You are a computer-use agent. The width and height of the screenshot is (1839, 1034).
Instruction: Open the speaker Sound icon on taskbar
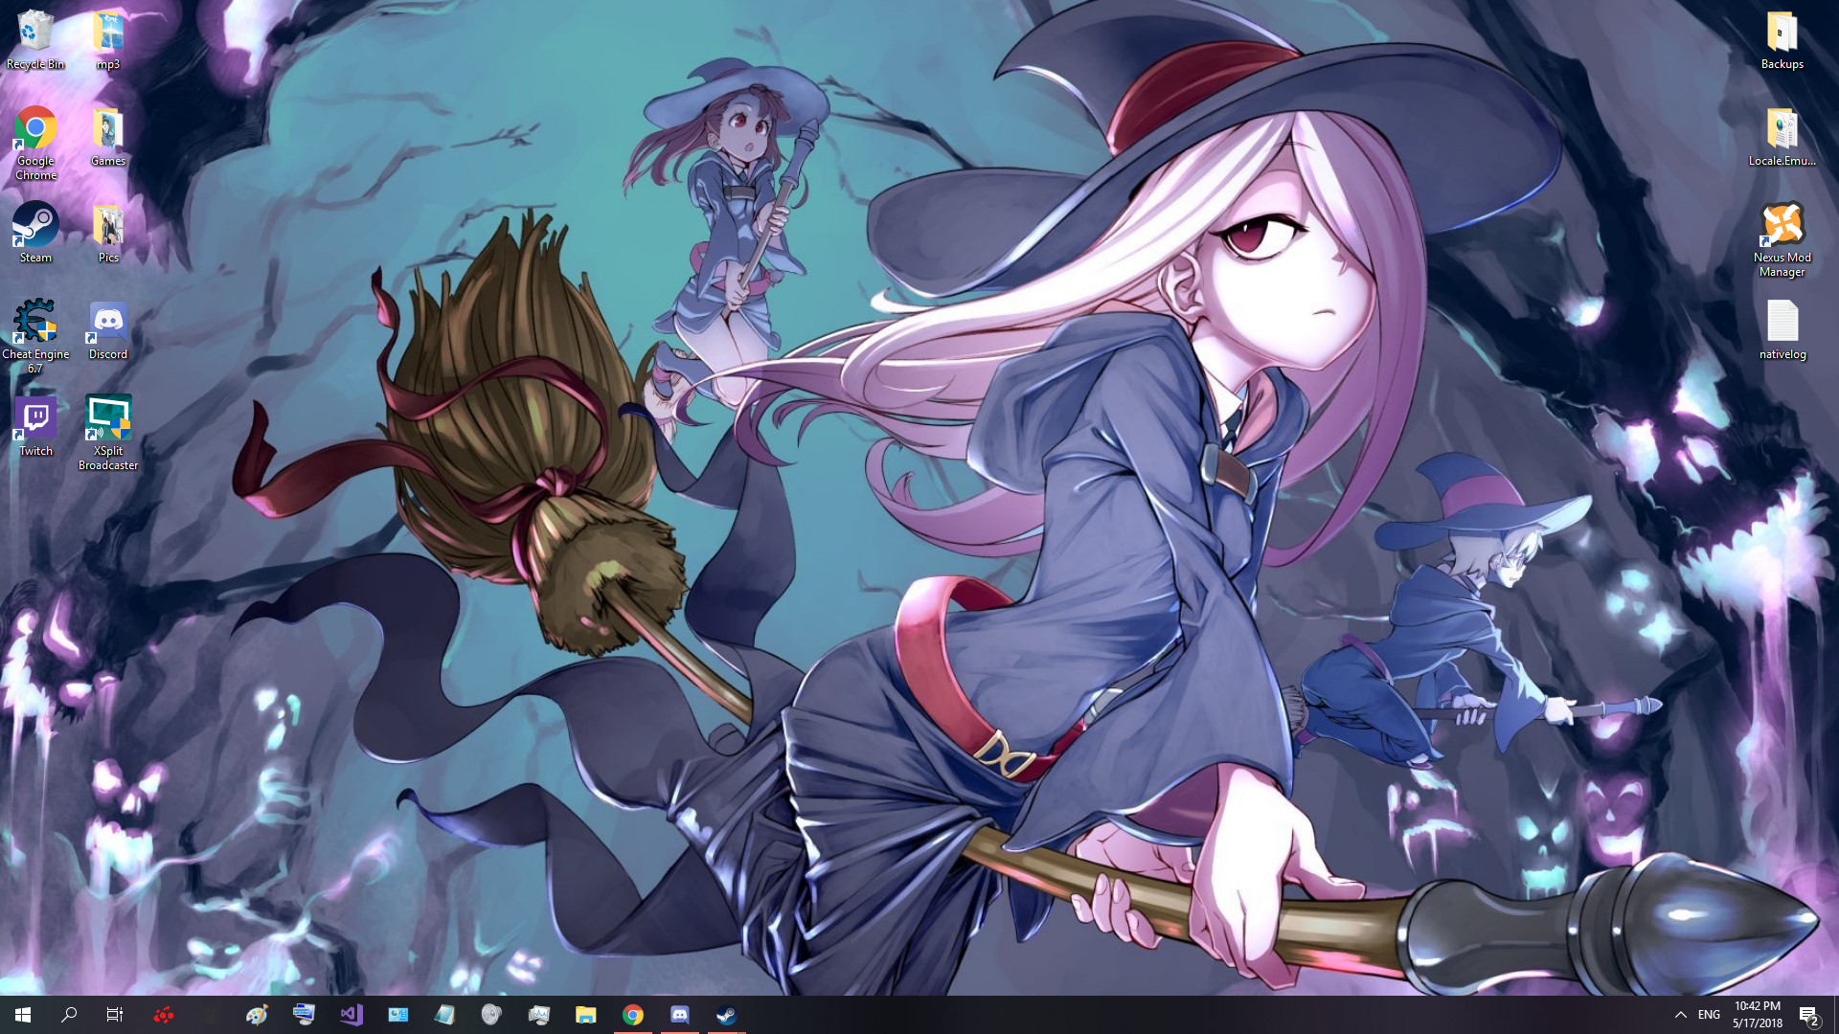coord(491,1015)
